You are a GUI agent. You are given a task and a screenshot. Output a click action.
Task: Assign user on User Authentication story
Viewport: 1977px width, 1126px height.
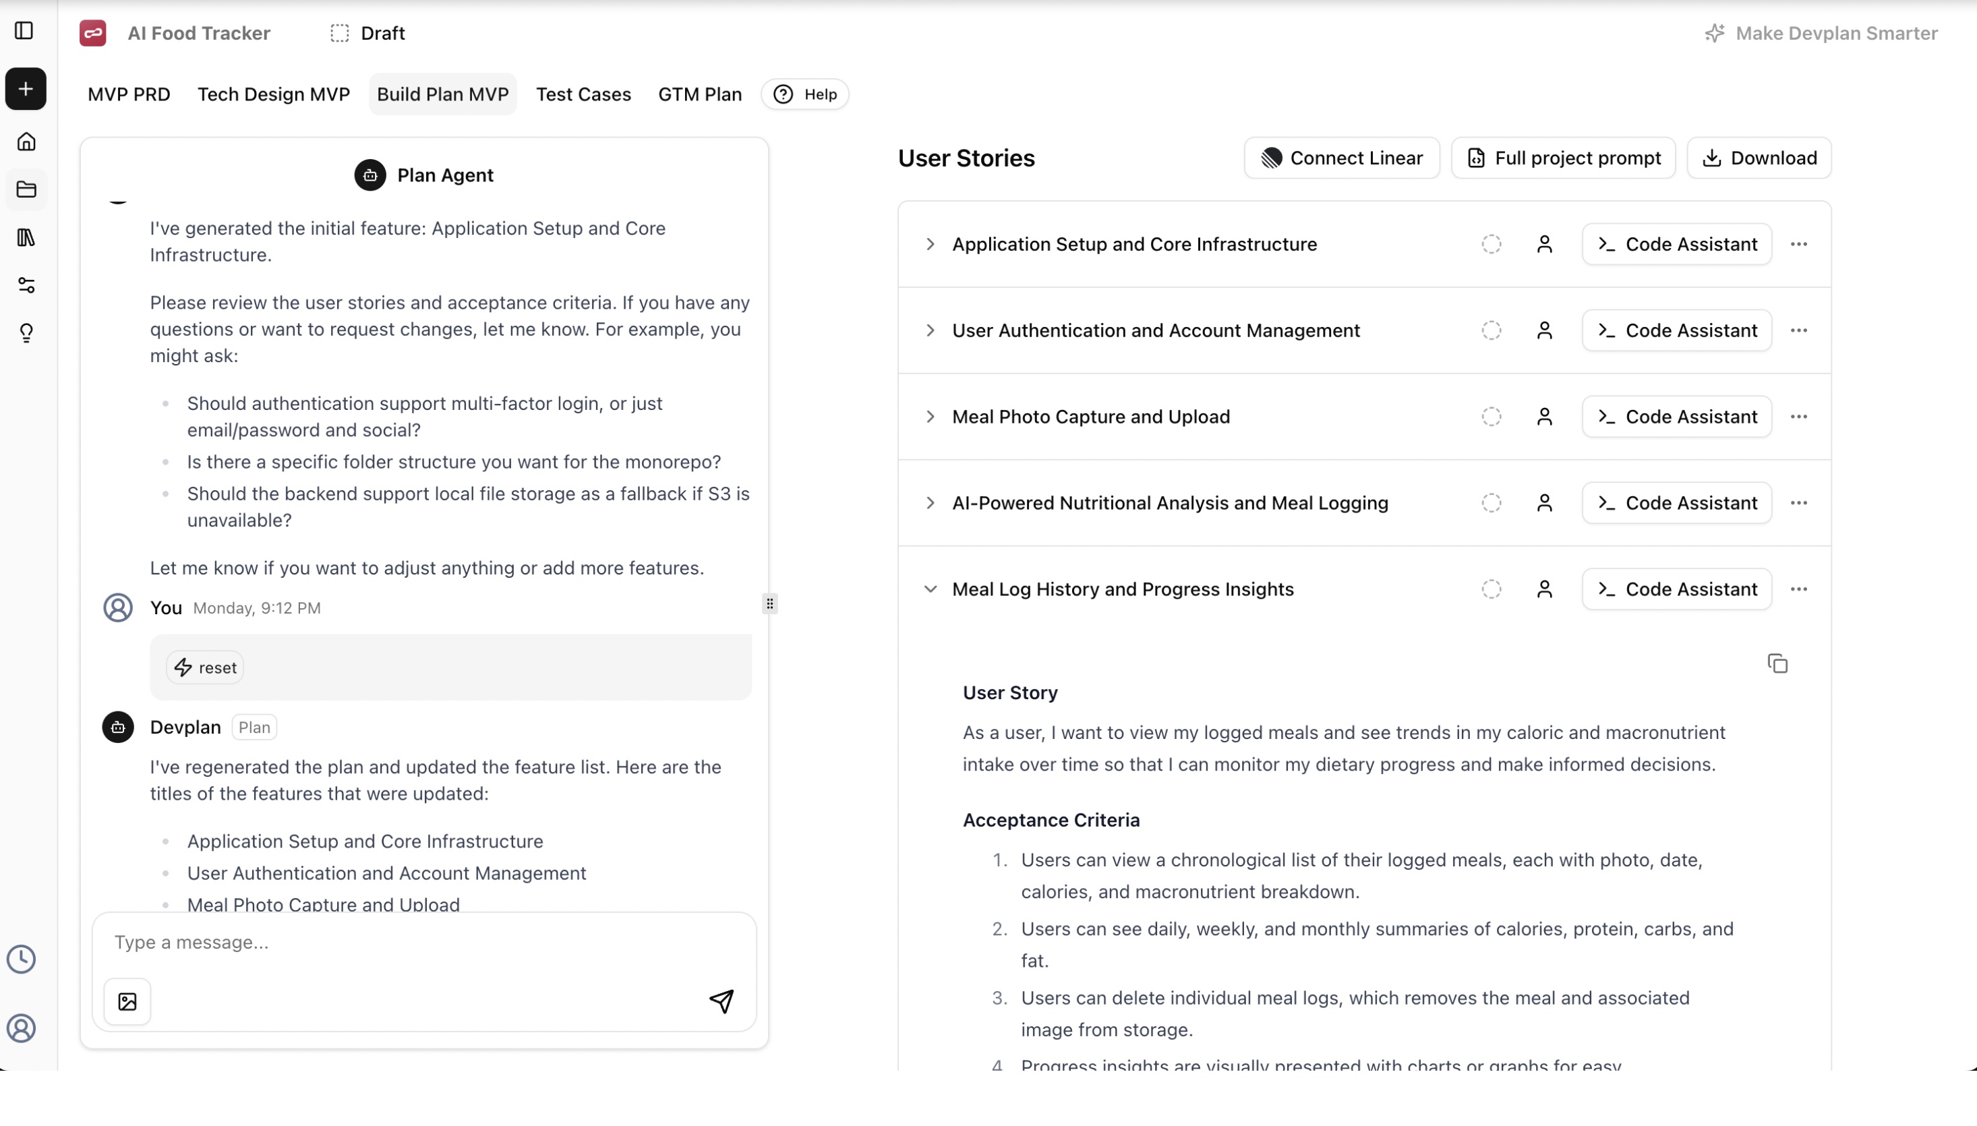point(1545,331)
